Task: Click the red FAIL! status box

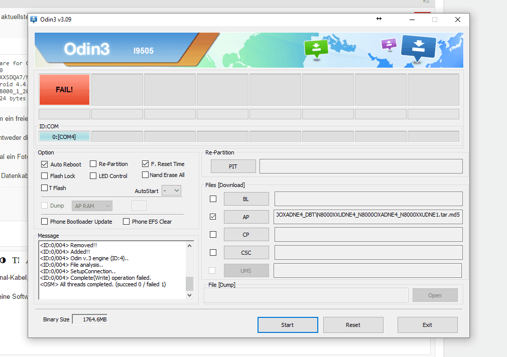Action: (x=64, y=89)
